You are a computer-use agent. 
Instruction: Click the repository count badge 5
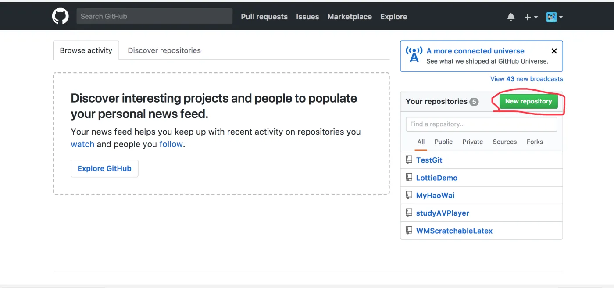coord(474,102)
